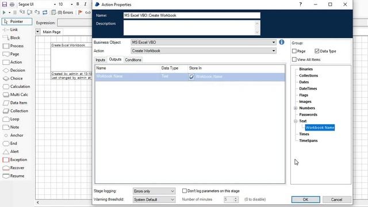Select the End stage tool
The image size is (368, 207).
10,143
